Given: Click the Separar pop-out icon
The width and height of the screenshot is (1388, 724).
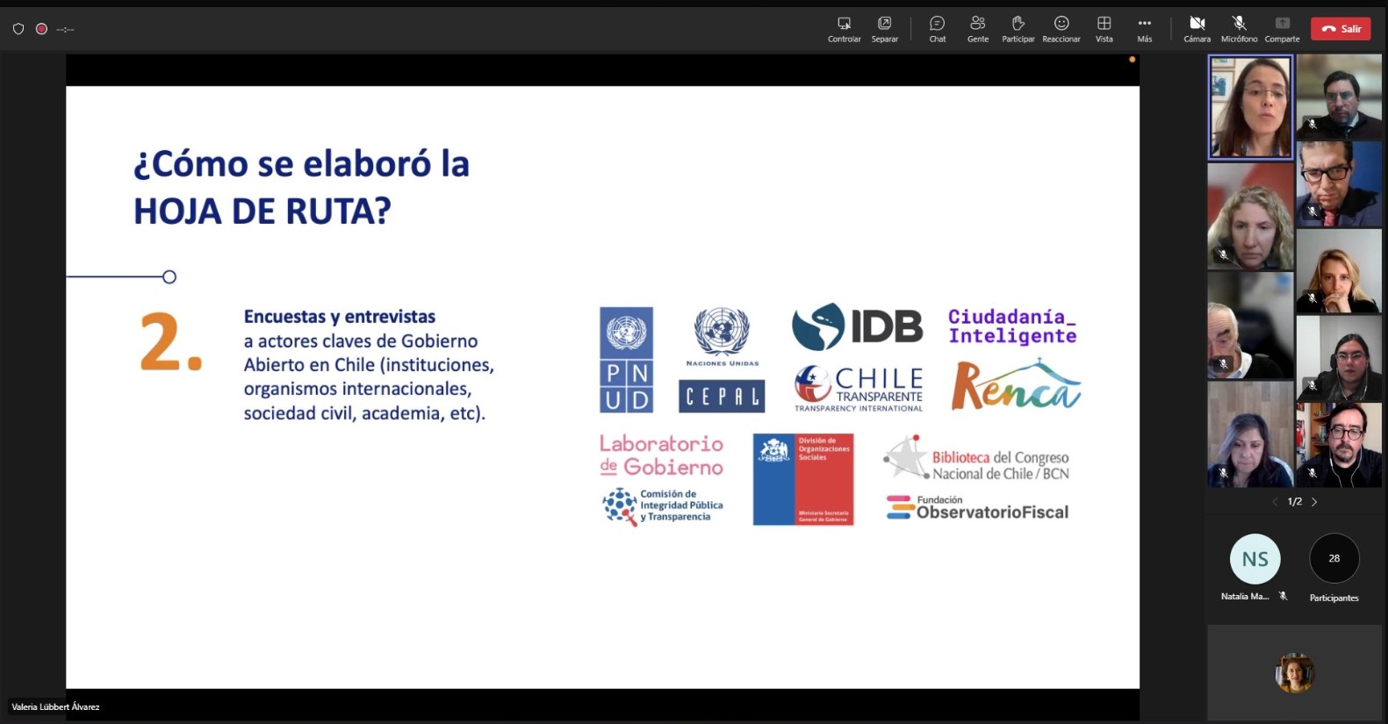Looking at the screenshot, I should [x=884, y=29].
